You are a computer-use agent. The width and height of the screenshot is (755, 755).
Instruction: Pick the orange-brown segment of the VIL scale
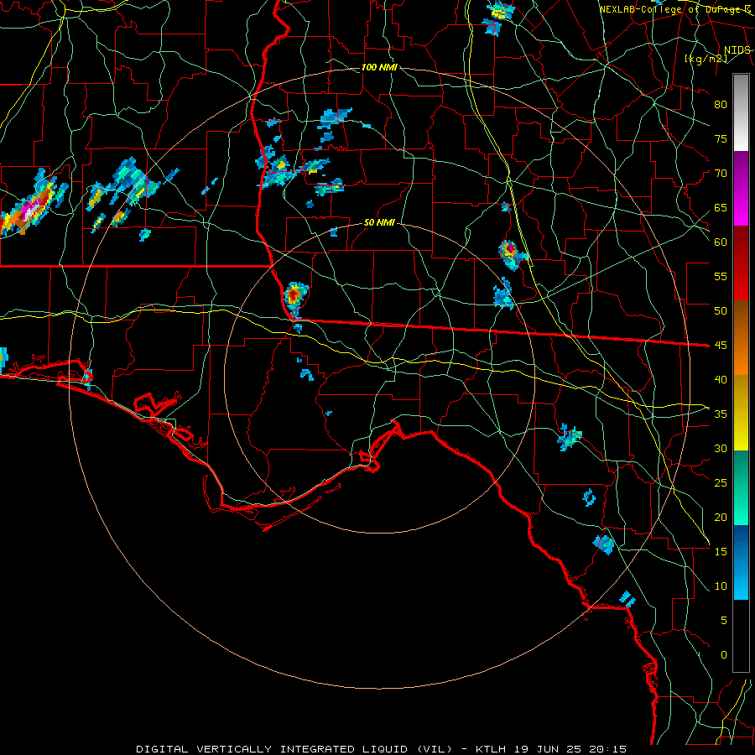click(741, 337)
